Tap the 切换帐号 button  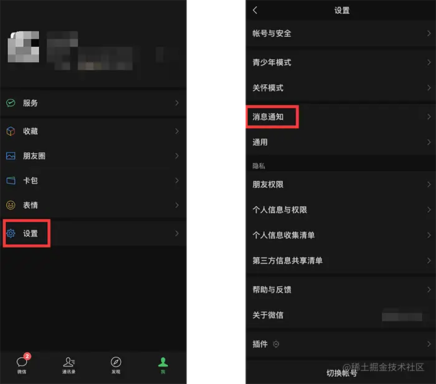click(341, 373)
